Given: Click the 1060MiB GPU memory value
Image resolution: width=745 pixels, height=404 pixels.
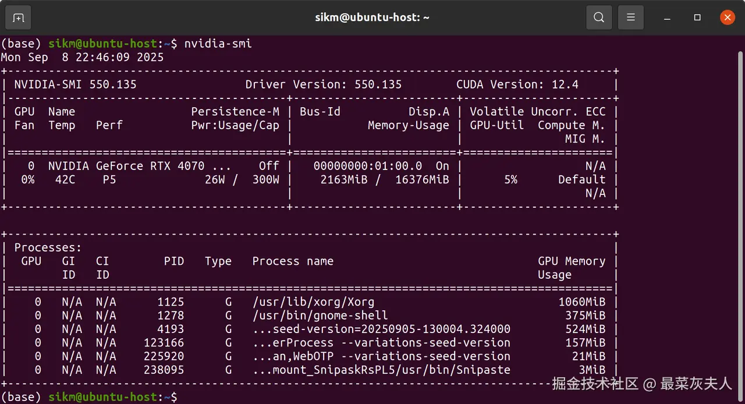Looking at the screenshot, I should 581,302.
